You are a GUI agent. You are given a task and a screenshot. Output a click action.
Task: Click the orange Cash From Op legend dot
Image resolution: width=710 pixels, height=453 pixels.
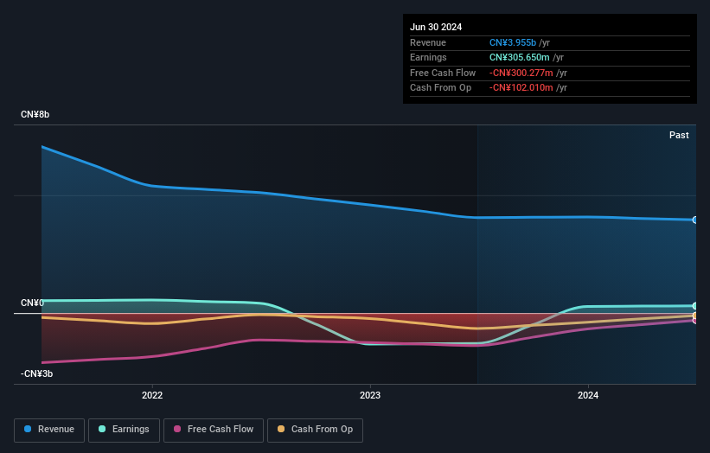coord(281,429)
